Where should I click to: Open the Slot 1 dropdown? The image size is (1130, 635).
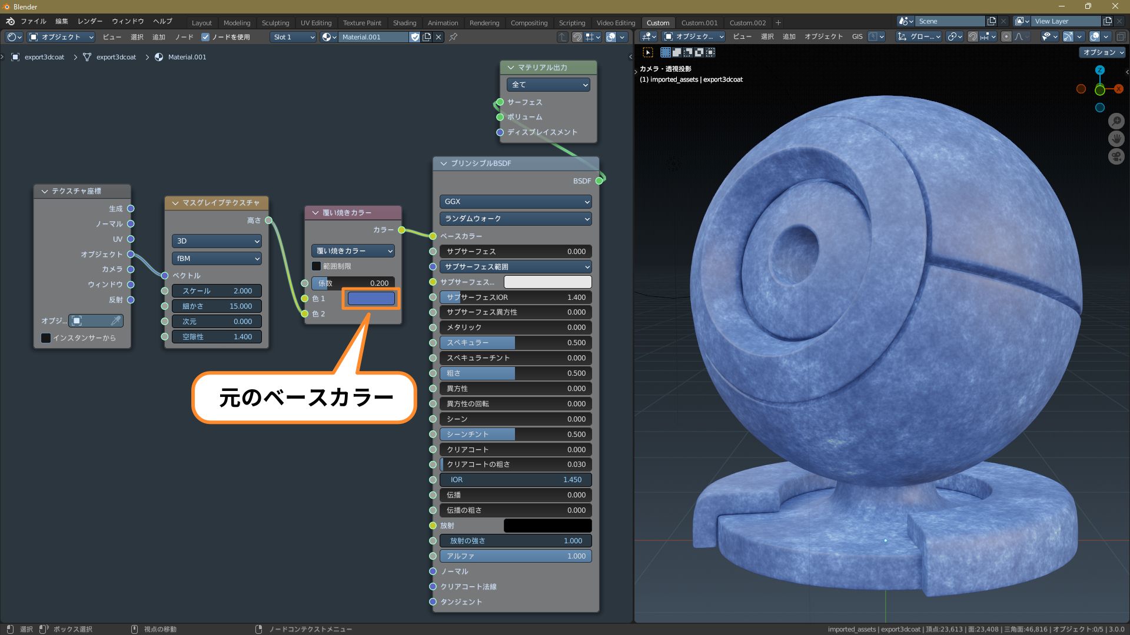(x=294, y=37)
